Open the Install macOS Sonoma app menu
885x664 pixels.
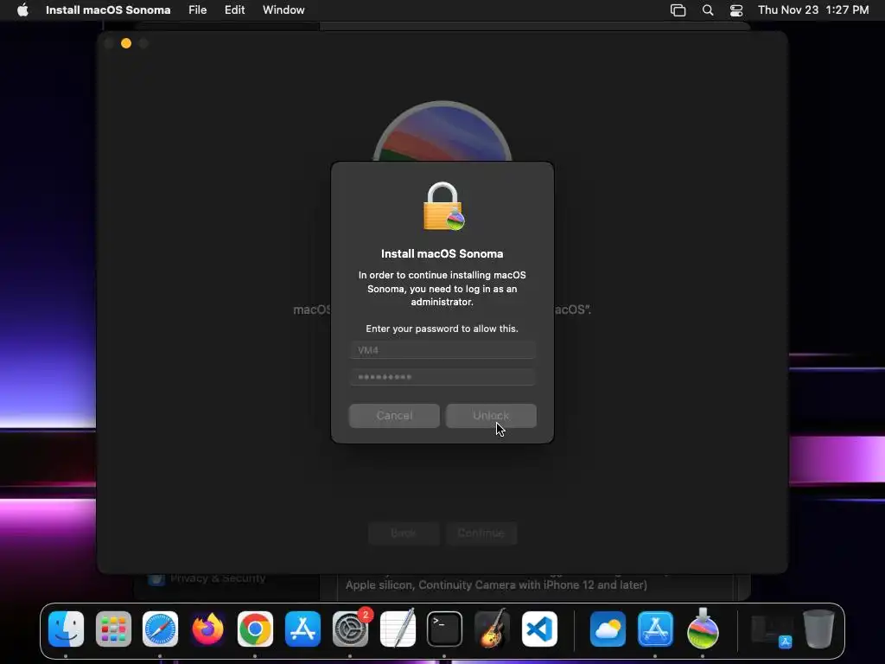coord(108,10)
